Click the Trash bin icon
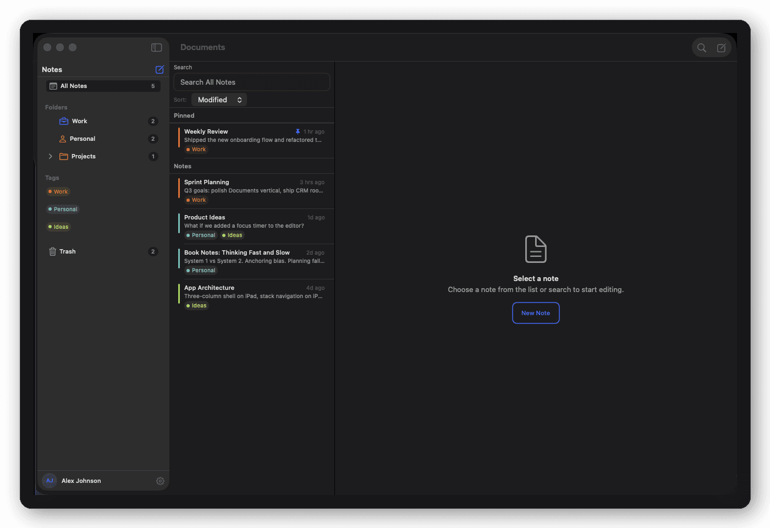Image resolution: width=770 pixels, height=528 pixels. point(53,251)
